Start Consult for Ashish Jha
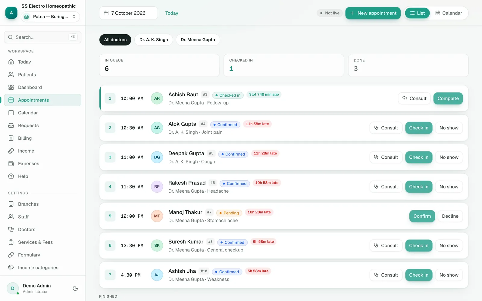This screenshot has width=482, height=301. point(386,275)
